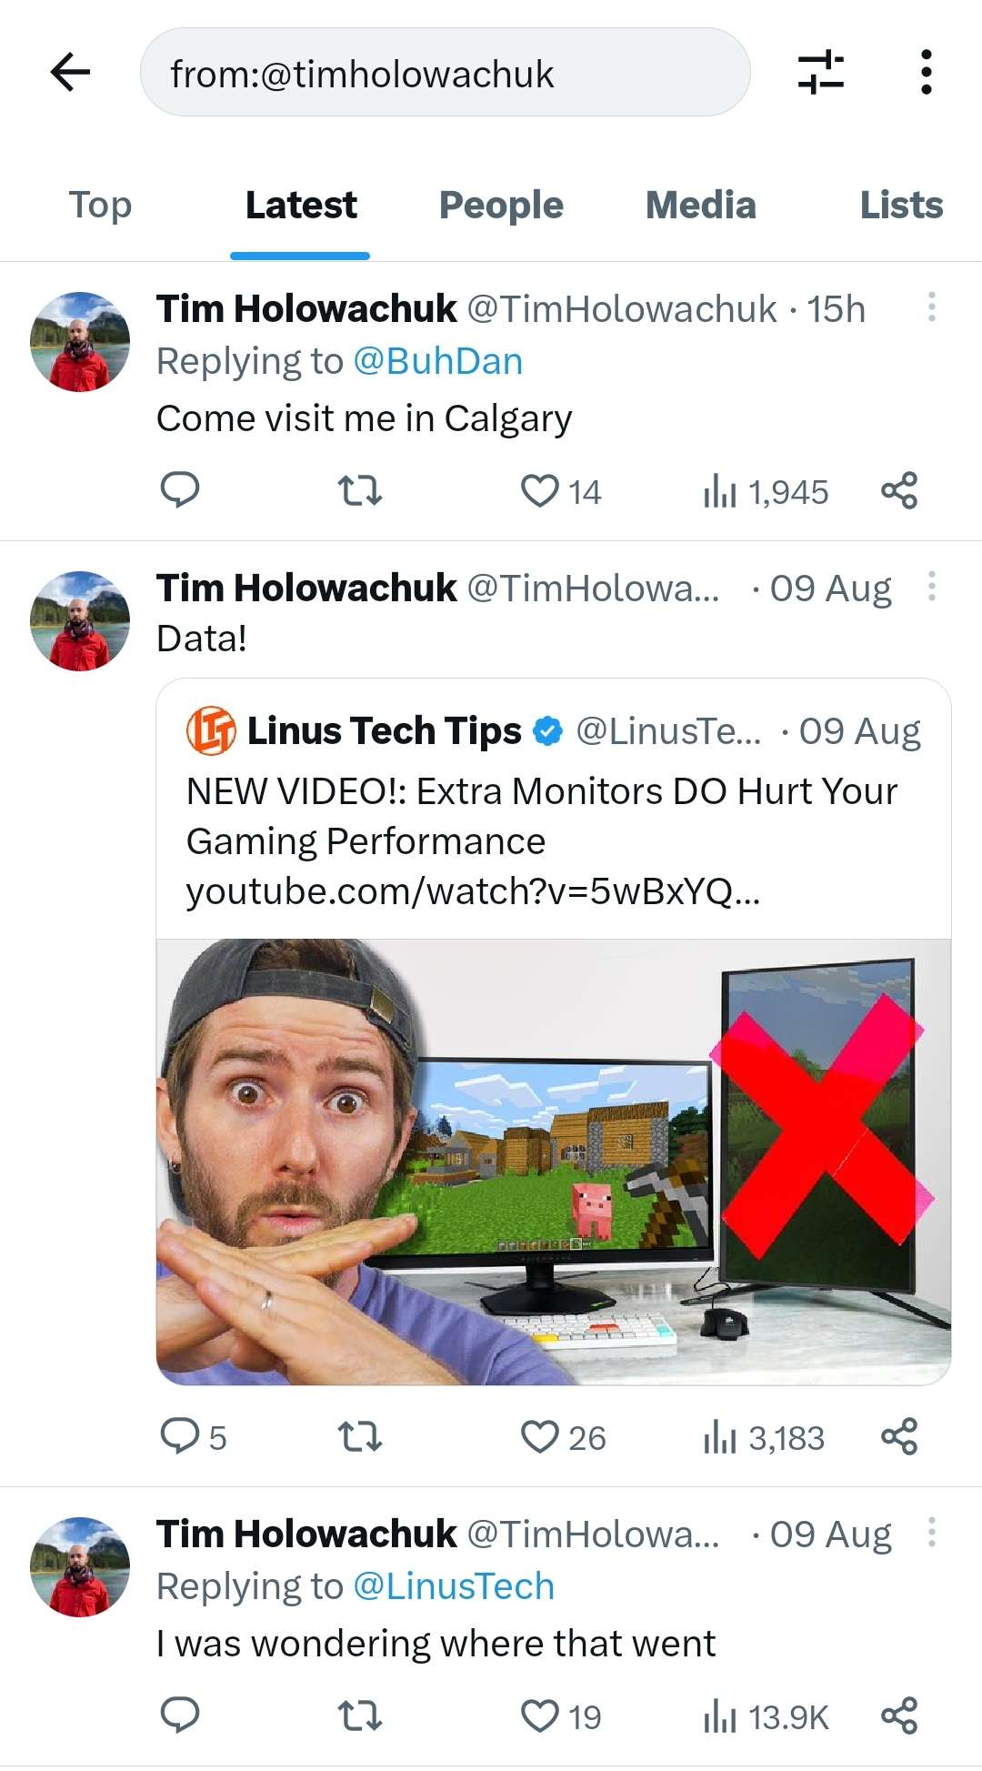View analytics showing 3,183 views

point(764,1437)
